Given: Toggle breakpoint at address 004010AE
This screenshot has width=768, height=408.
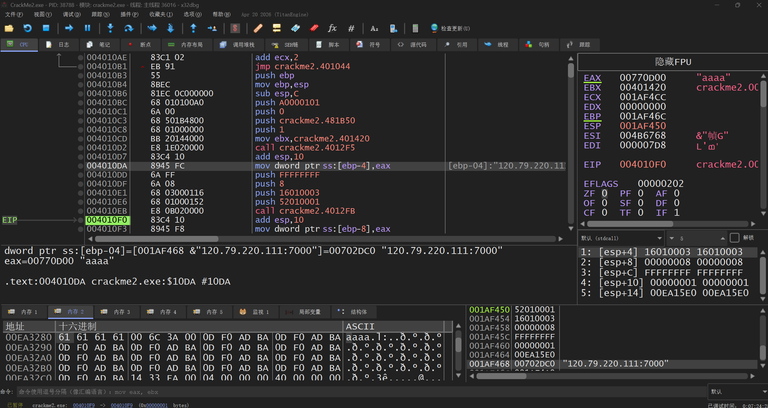Looking at the screenshot, I should (80, 57).
